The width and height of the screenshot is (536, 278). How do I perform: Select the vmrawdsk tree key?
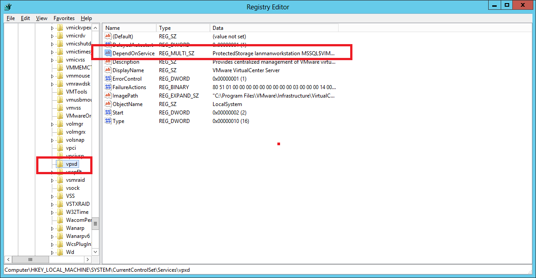(x=78, y=84)
